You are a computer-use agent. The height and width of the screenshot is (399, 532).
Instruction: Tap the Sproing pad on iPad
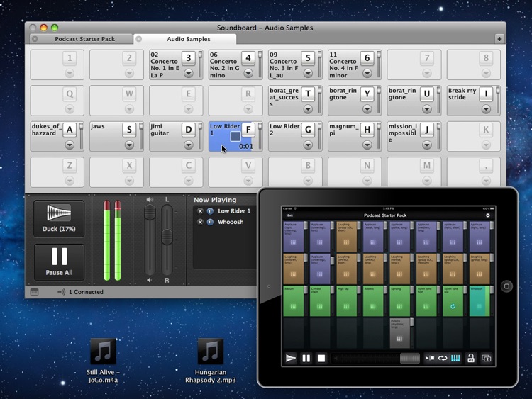tap(399, 301)
